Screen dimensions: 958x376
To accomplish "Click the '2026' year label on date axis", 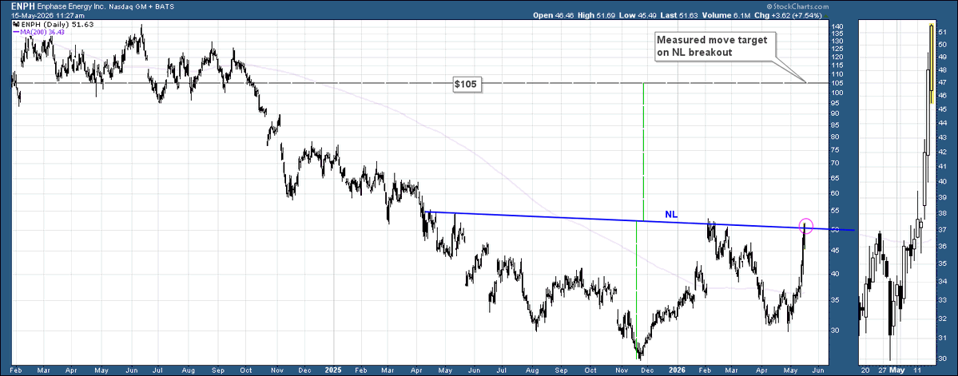I will (677, 370).
